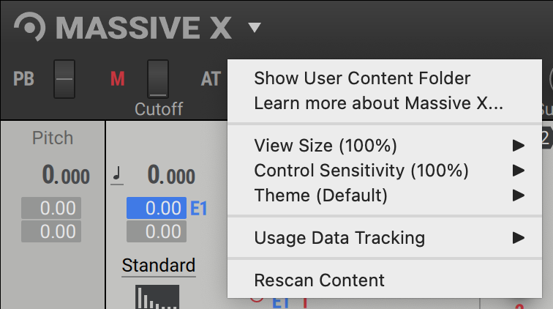Image resolution: width=553 pixels, height=309 pixels.
Task: Click the blue 0.00 modulation slot
Action: pyautogui.click(x=156, y=209)
